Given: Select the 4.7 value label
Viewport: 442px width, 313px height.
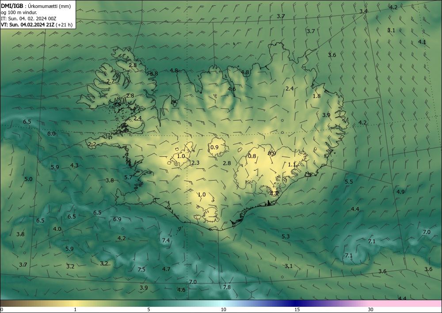Looking at the screenshot, I should pos(166,269).
